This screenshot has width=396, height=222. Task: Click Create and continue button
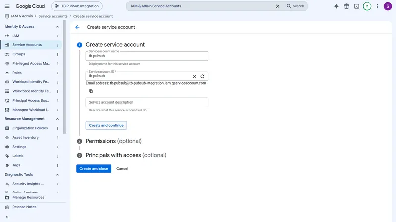point(106,125)
